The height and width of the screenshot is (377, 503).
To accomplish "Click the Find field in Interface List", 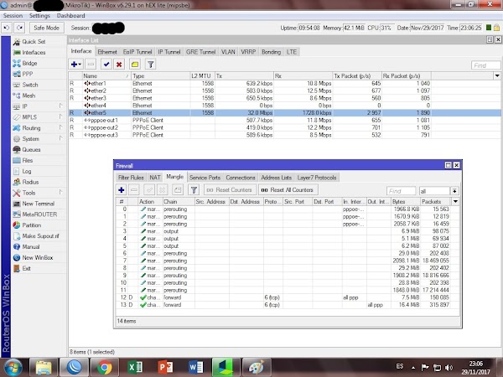I will coord(485,65).
